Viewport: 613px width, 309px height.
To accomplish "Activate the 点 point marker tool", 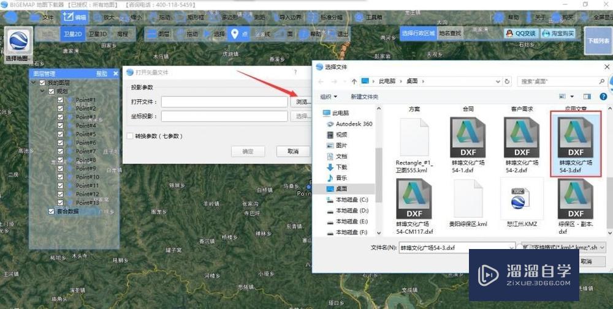I will tap(239, 34).
